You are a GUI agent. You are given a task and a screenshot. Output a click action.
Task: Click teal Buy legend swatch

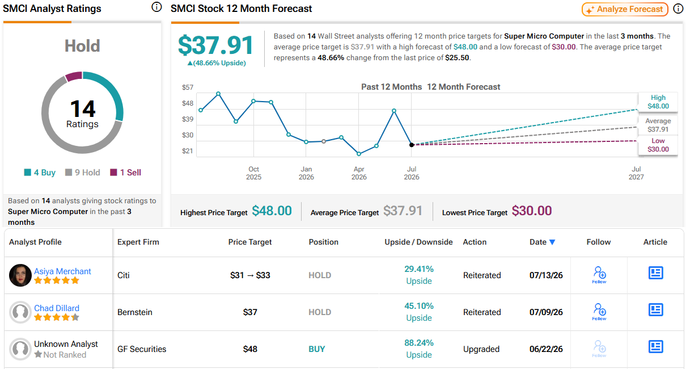pos(27,173)
